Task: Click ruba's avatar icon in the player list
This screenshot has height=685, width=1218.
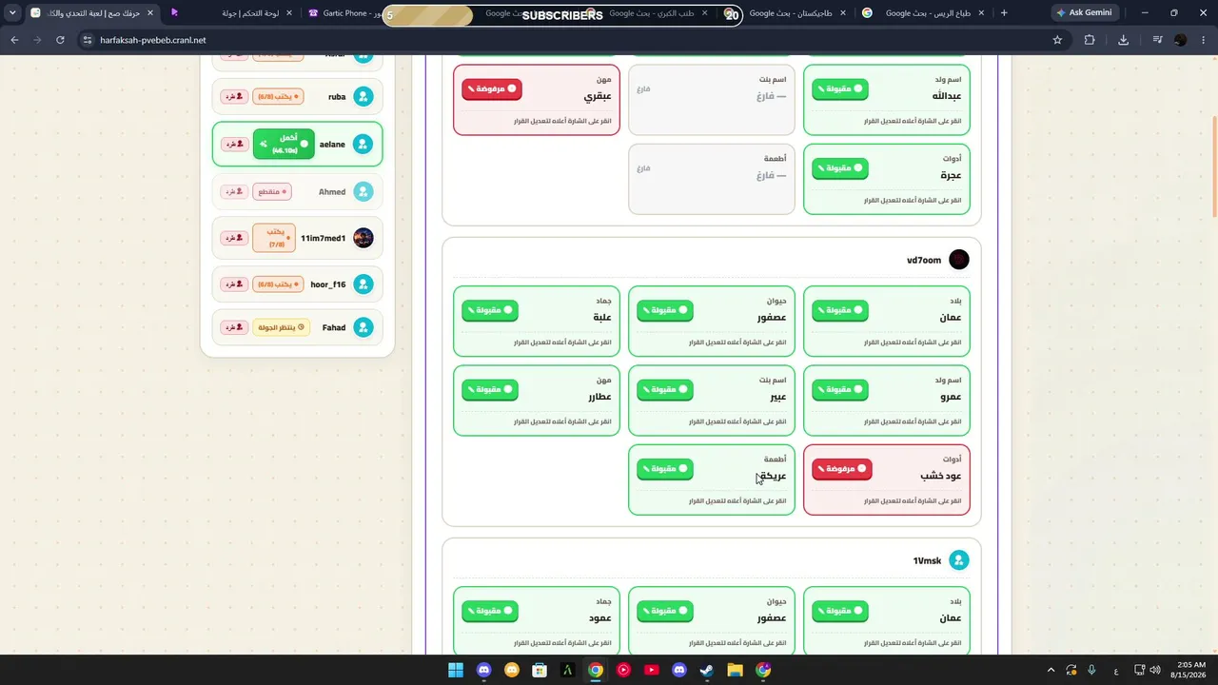Action: point(363,96)
